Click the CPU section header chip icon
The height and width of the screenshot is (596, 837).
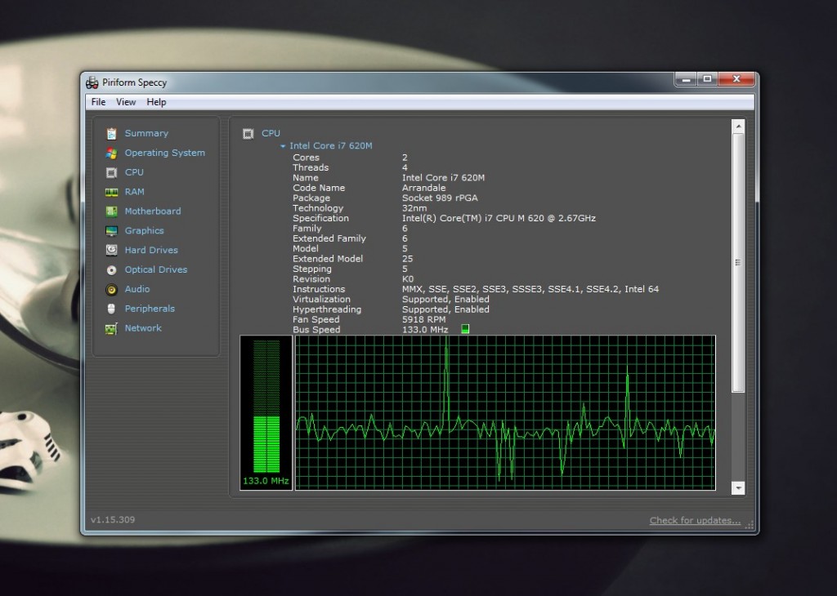coord(248,133)
